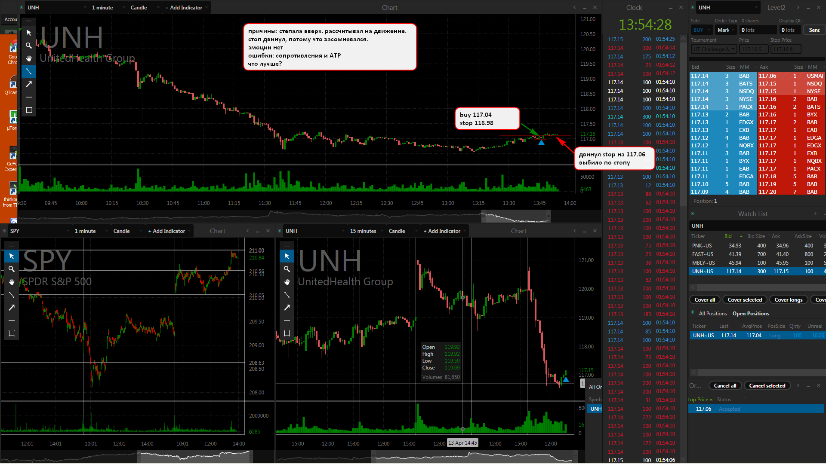Screen dimensions: 826x464
Task: Open drawing toolbar grip menu in top UNH chart
Action: click(29, 21)
